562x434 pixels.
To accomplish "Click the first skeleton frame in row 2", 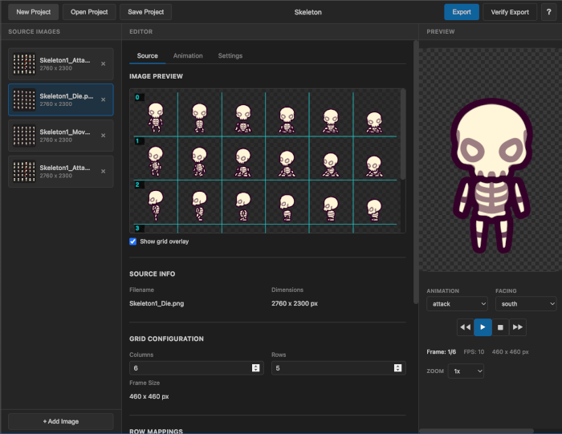I will click(156, 205).
